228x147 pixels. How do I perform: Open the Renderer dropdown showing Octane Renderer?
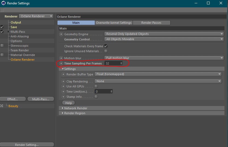(36, 16)
